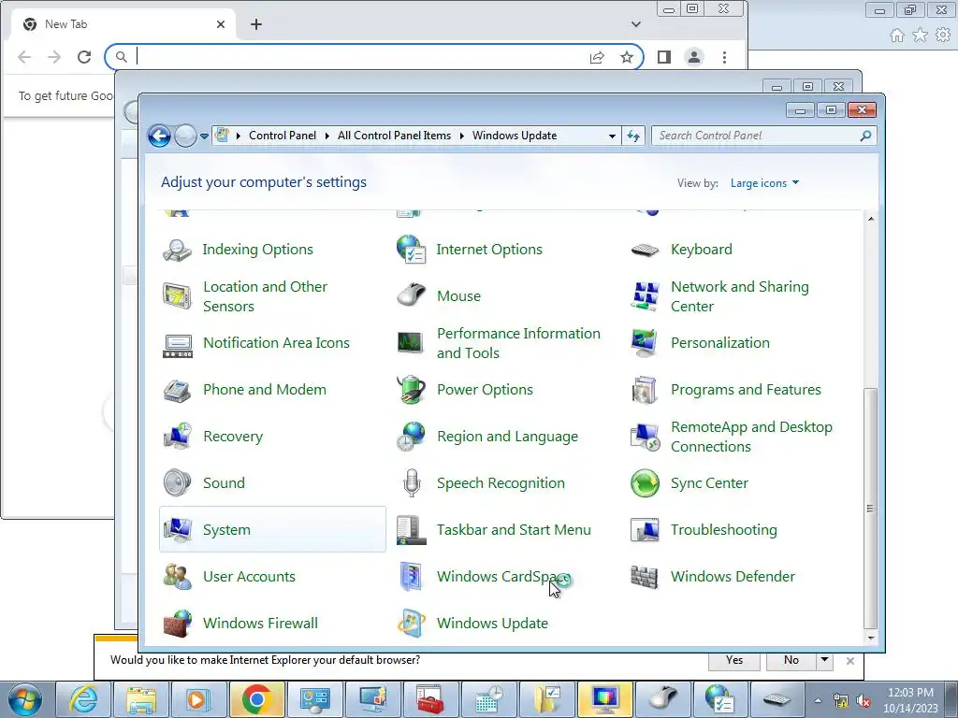Open the Windows Update icon
The height and width of the screenshot is (718, 958).
pyautogui.click(x=412, y=624)
